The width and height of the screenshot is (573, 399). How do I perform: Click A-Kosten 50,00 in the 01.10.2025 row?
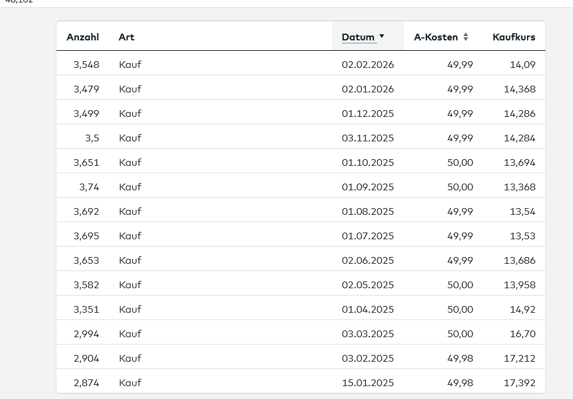click(x=460, y=162)
